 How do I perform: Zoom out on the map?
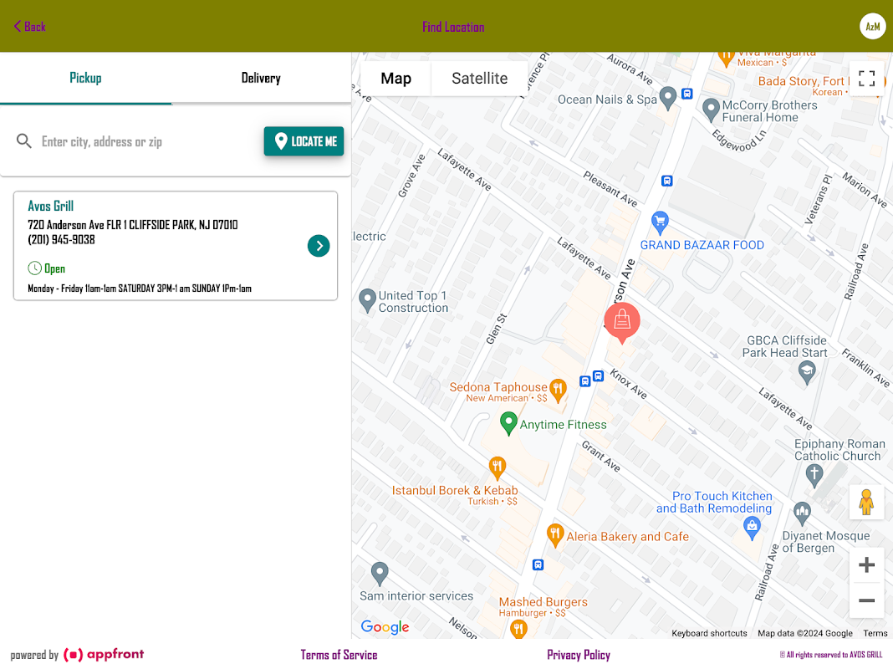866,600
